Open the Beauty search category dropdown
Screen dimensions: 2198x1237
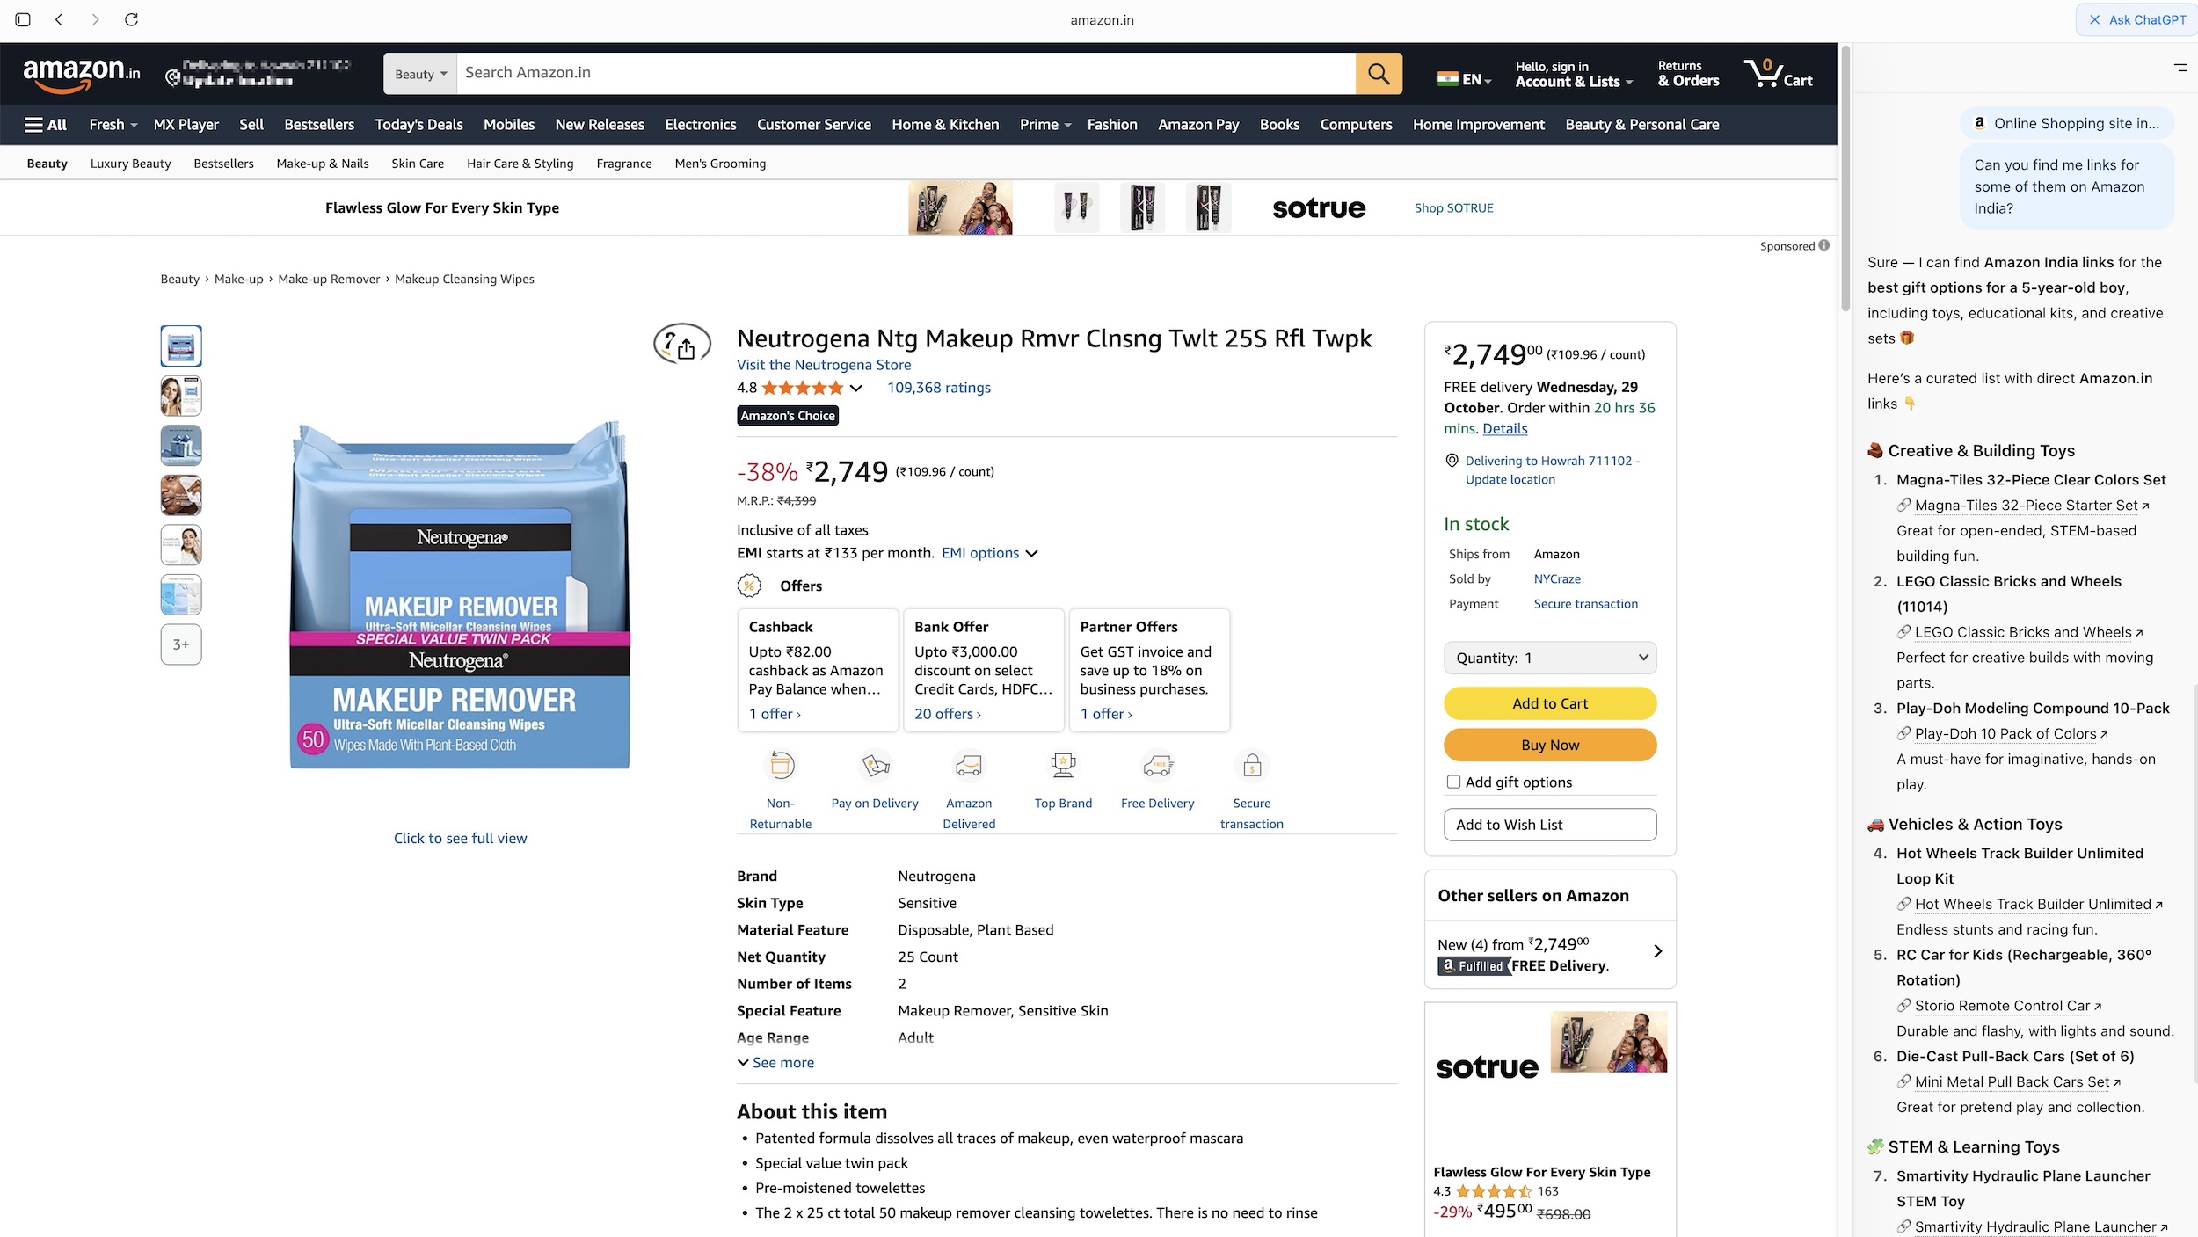click(420, 74)
